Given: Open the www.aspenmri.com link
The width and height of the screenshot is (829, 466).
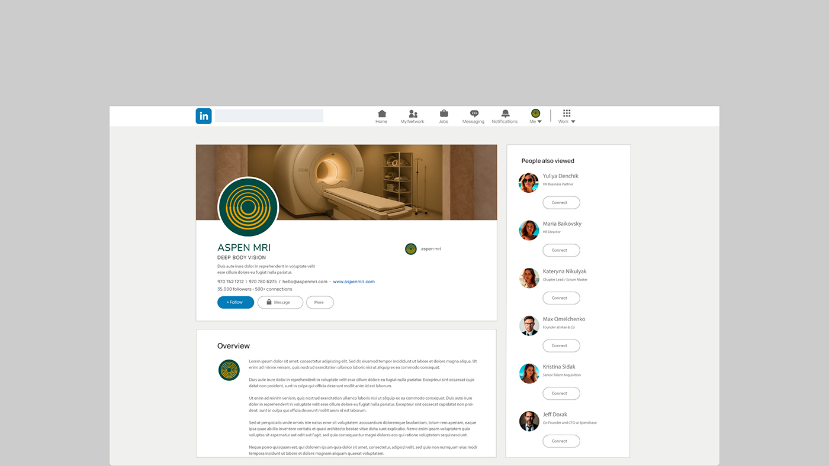Looking at the screenshot, I should click(x=354, y=281).
